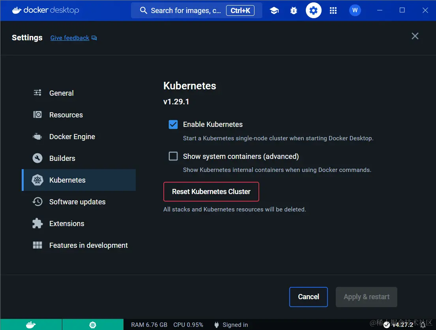The image size is (436, 330).
Task: Open notifications bell in status bar
Action: tap(423, 325)
